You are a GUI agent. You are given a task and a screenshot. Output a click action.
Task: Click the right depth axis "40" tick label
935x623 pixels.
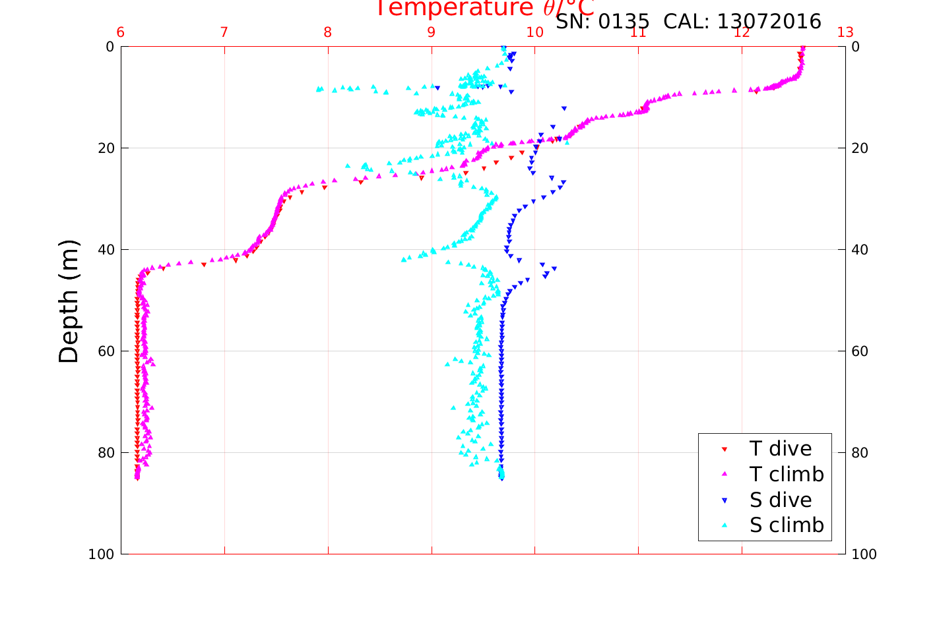(x=860, y=250)
